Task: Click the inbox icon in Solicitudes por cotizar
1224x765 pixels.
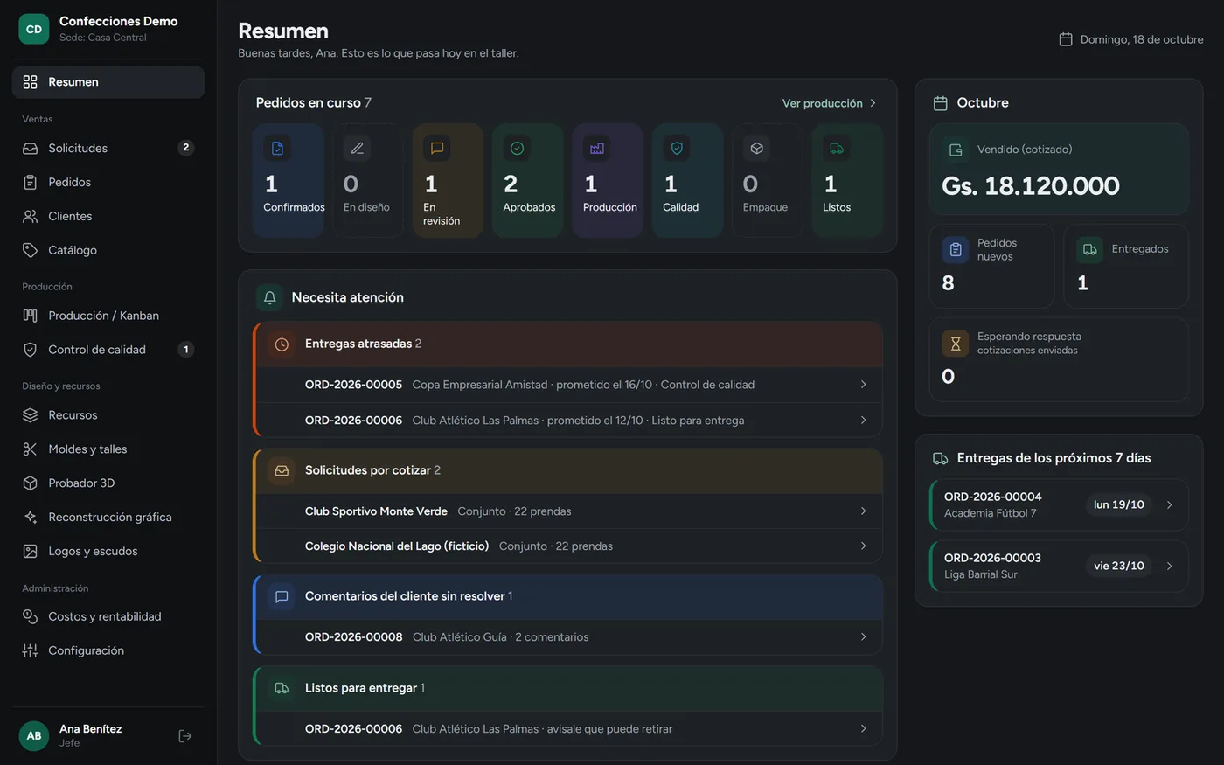Action: point(282,470)
